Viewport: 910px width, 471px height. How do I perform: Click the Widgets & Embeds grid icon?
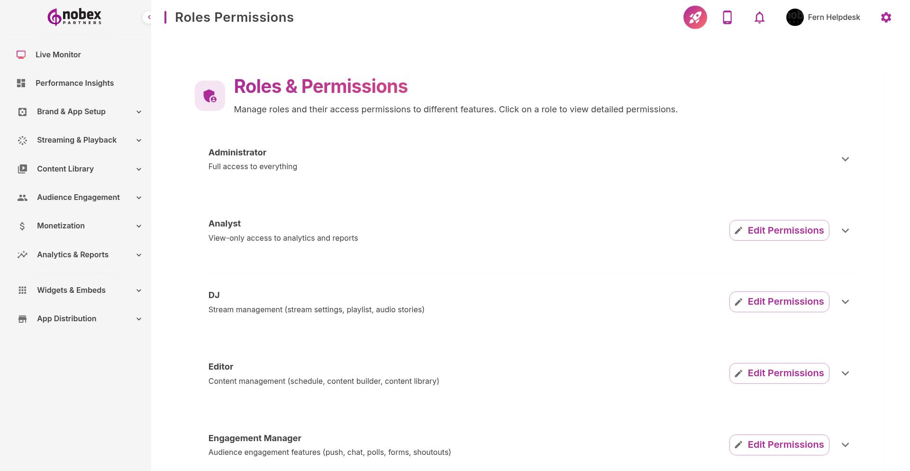pyautogui.click(x=22, y=290)
